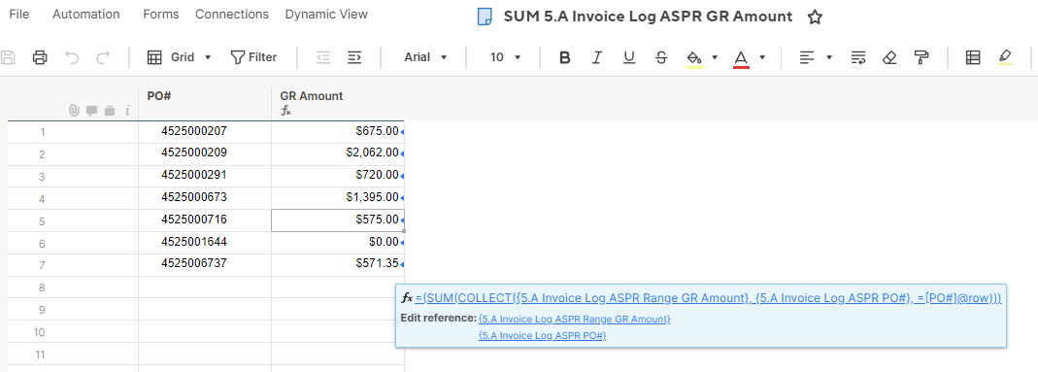Click the highlight changes marker icon

(1005, 57)
